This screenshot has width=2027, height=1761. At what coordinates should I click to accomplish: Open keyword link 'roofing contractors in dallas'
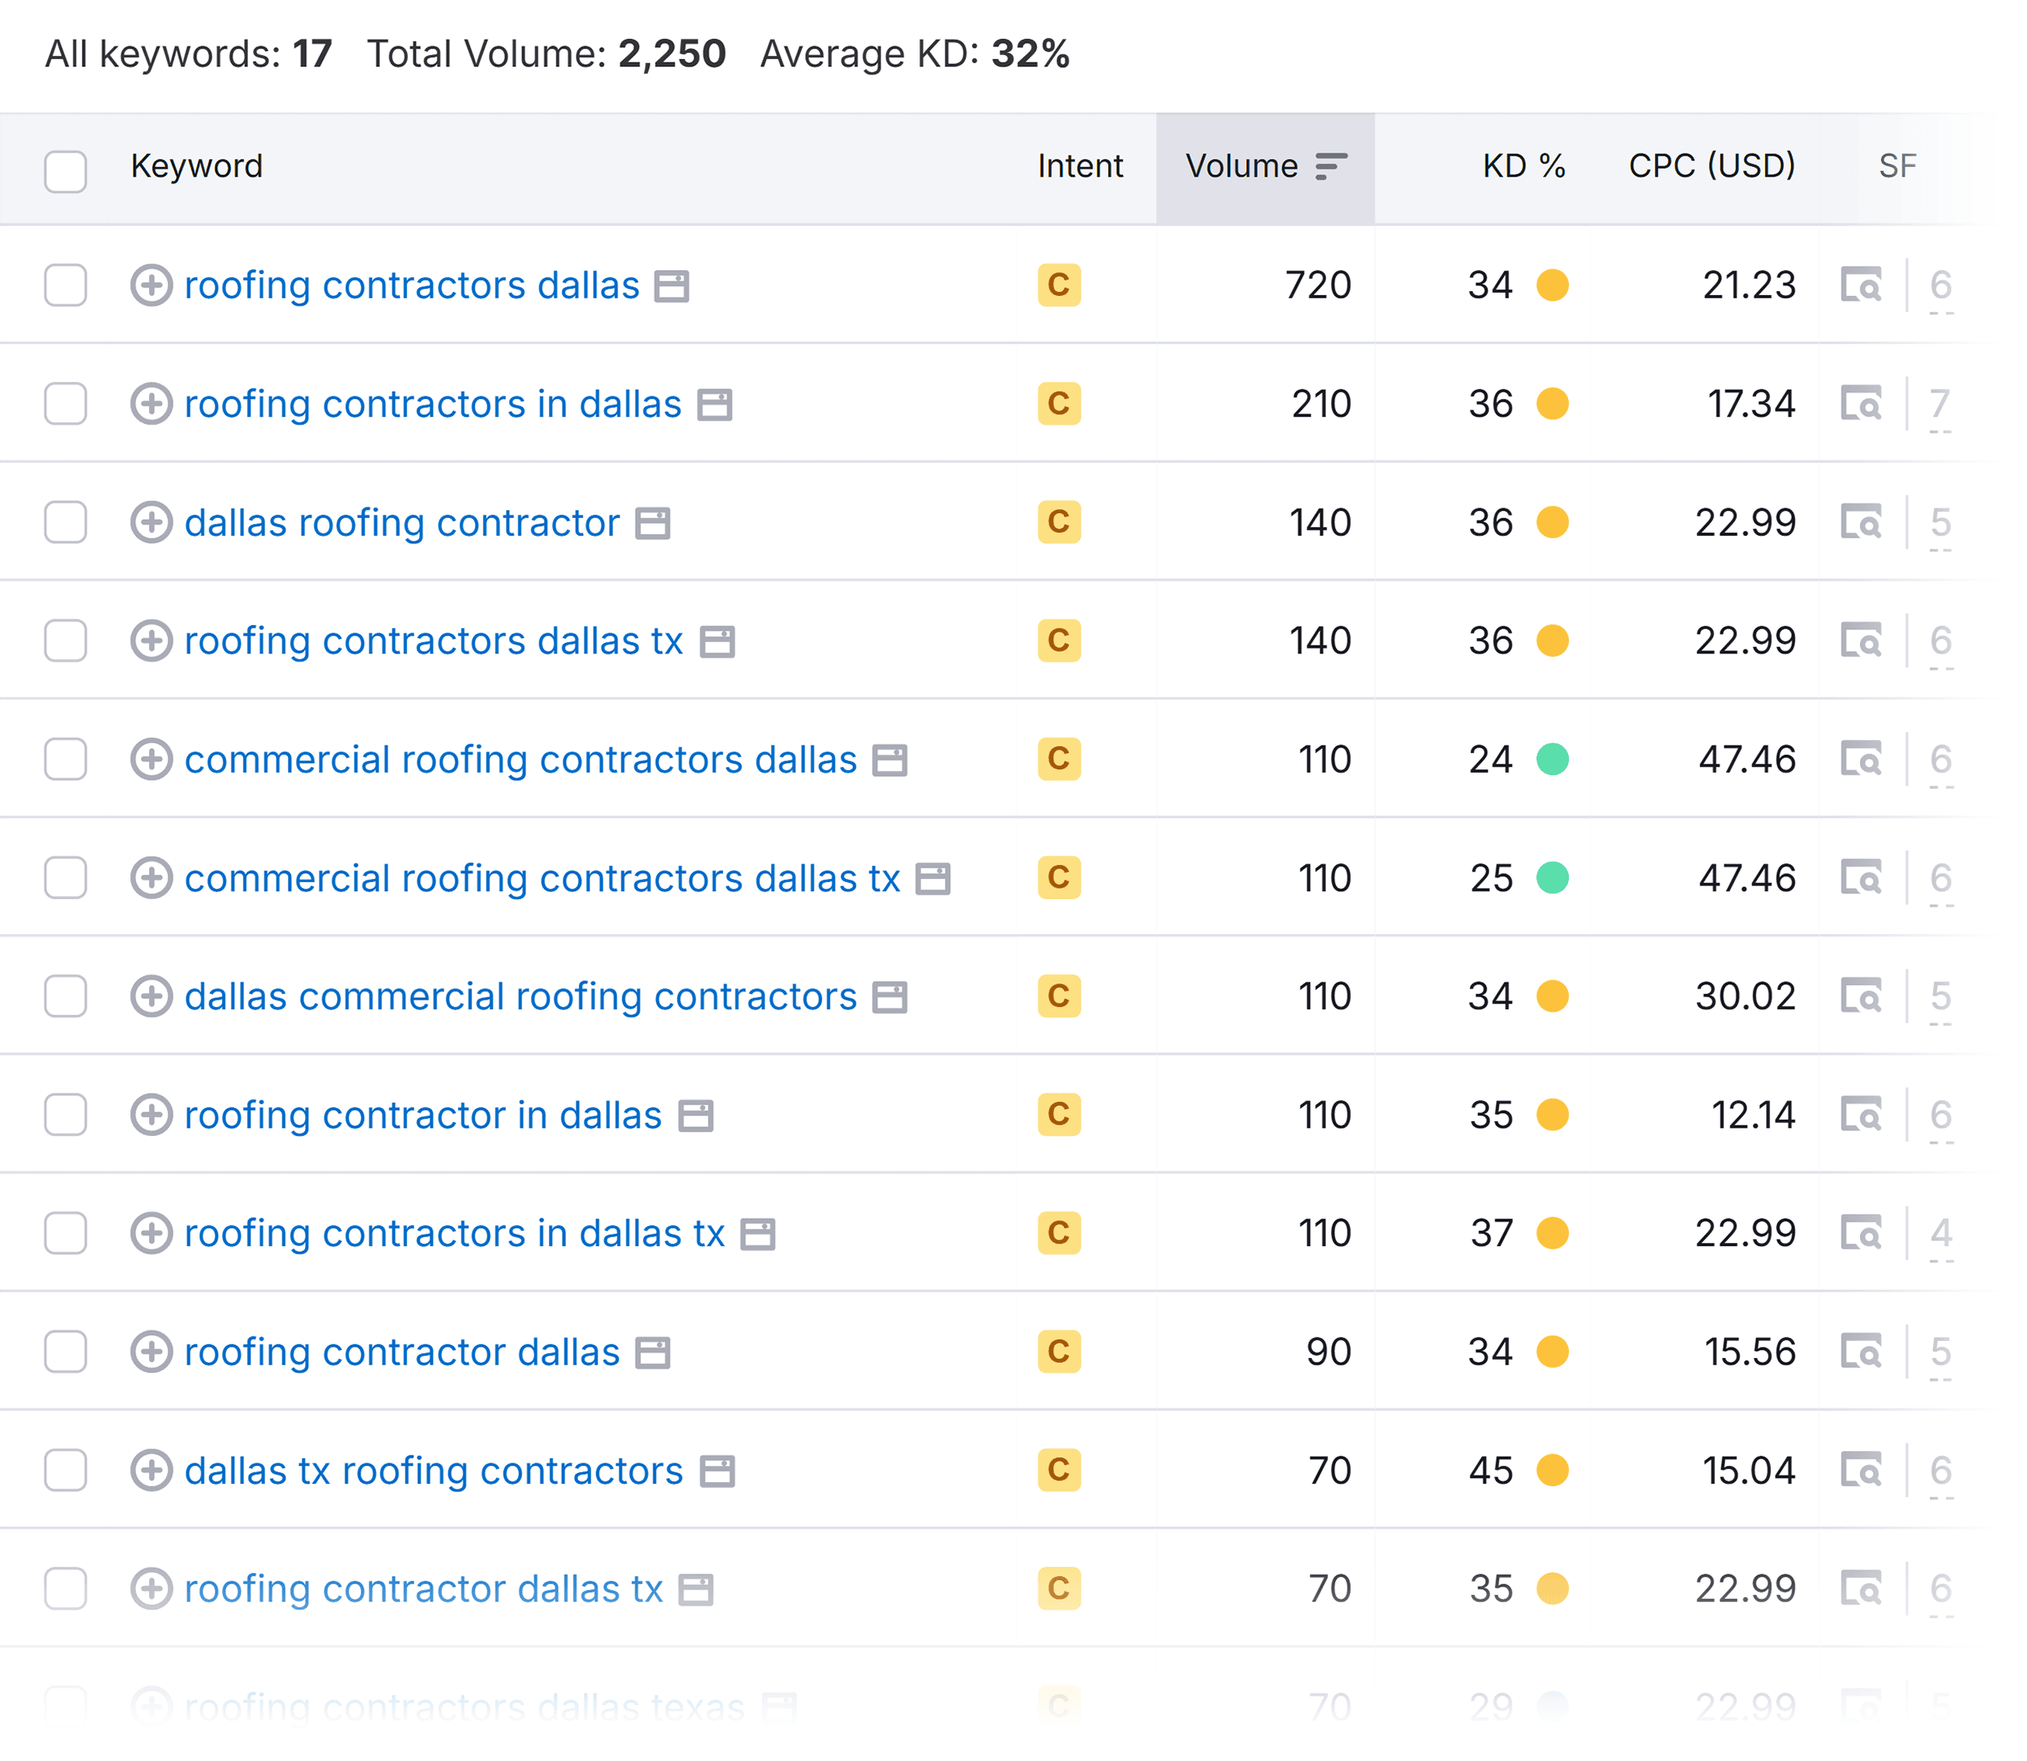[x=432, y=404]
